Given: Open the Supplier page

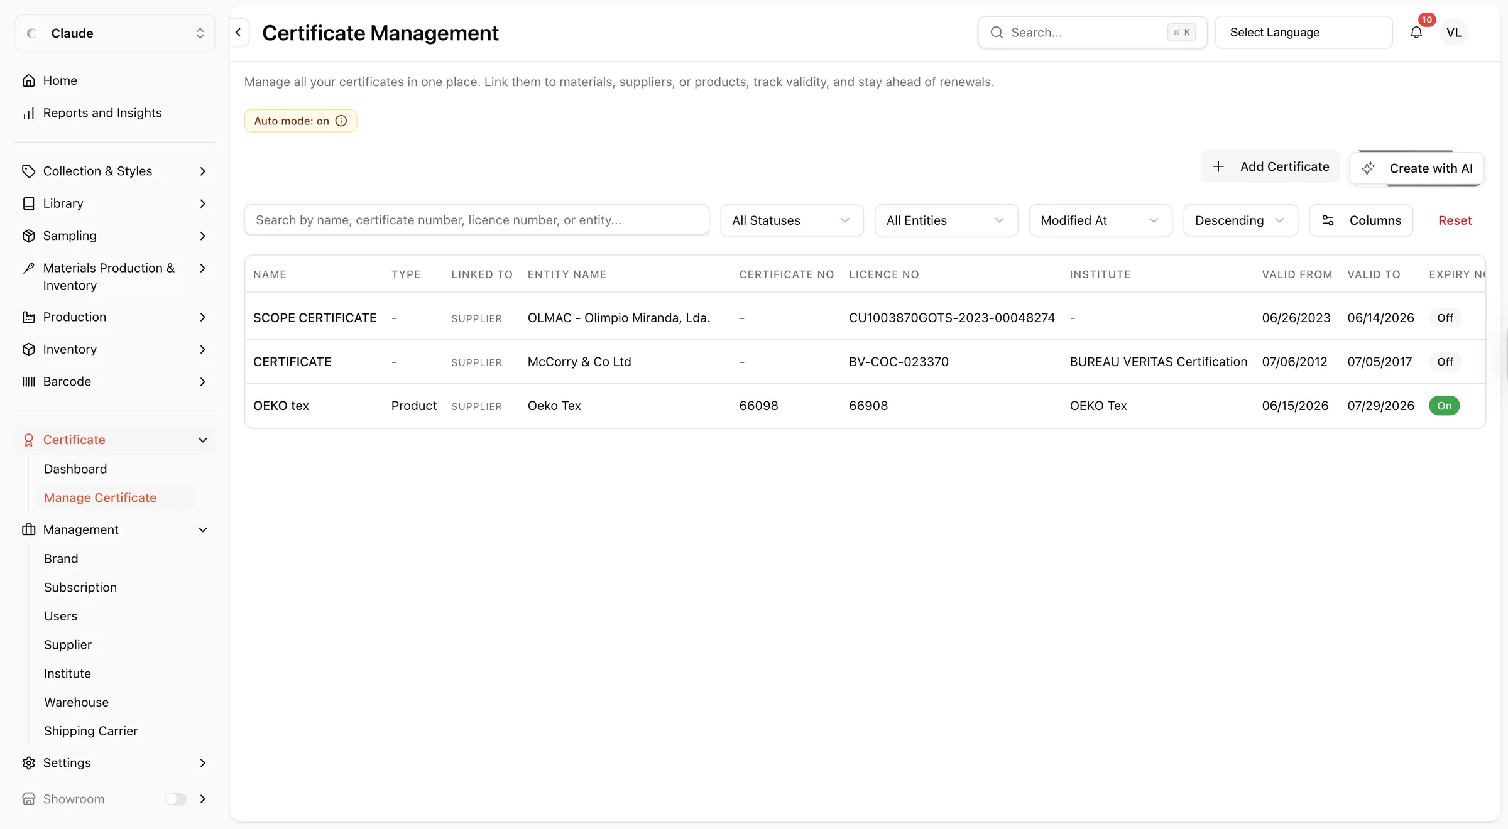Looking at the screenshot, I should (x=68, y=645).
